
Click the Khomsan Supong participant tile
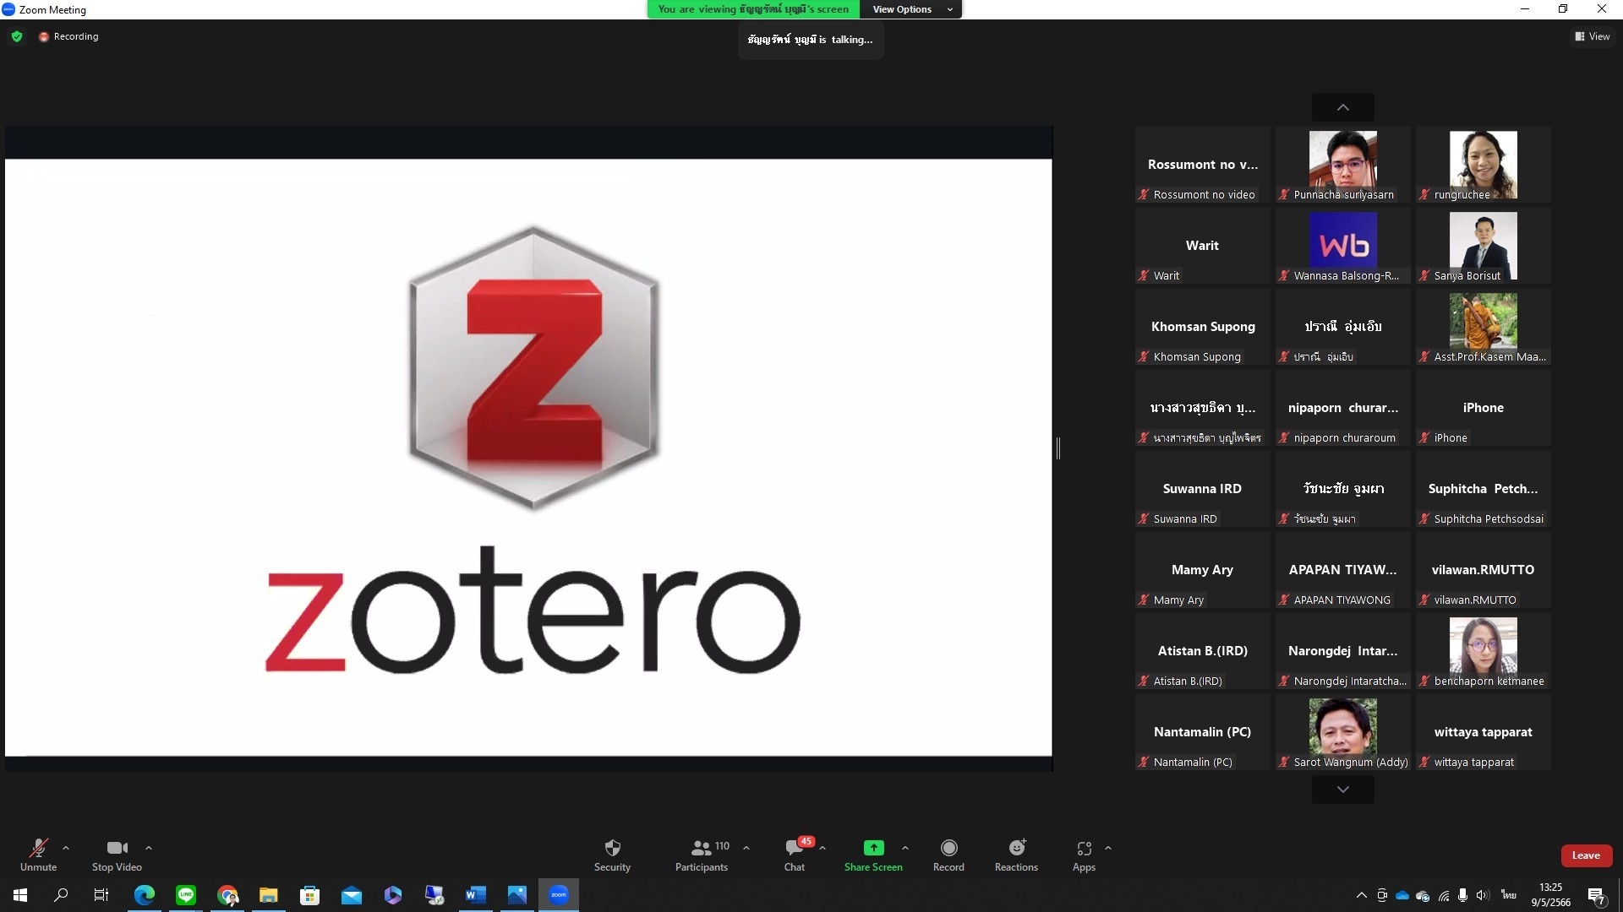point(1202,327)
